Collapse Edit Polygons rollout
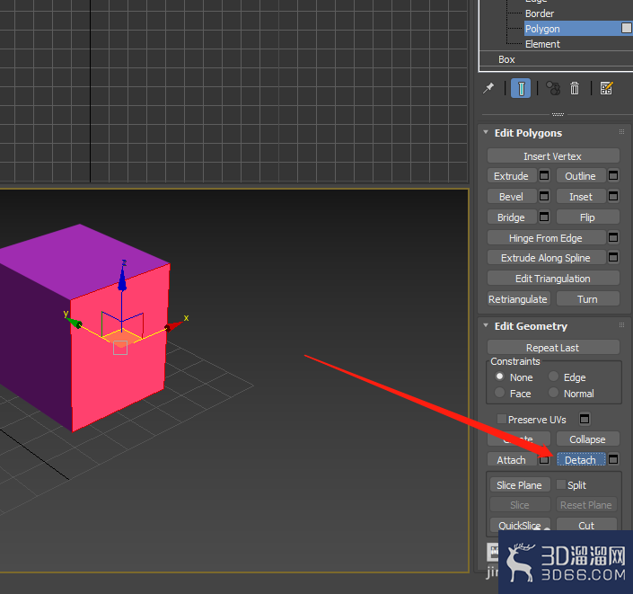633x594 pixels. [x=486, y=132]
